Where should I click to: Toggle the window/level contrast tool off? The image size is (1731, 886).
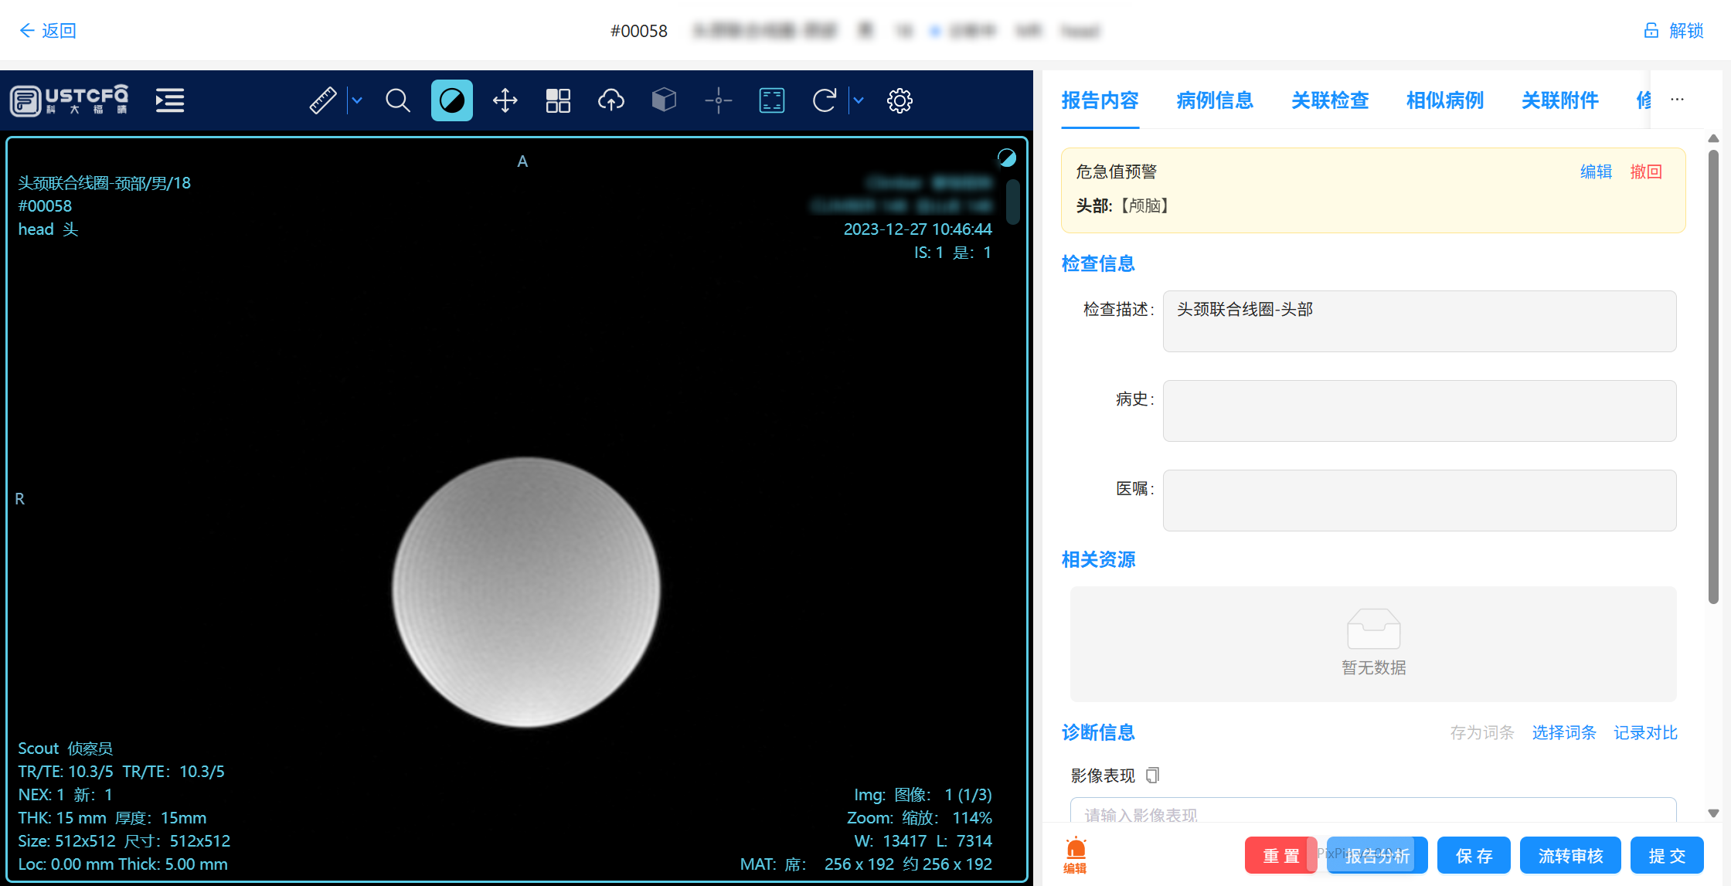pos(452,100)
